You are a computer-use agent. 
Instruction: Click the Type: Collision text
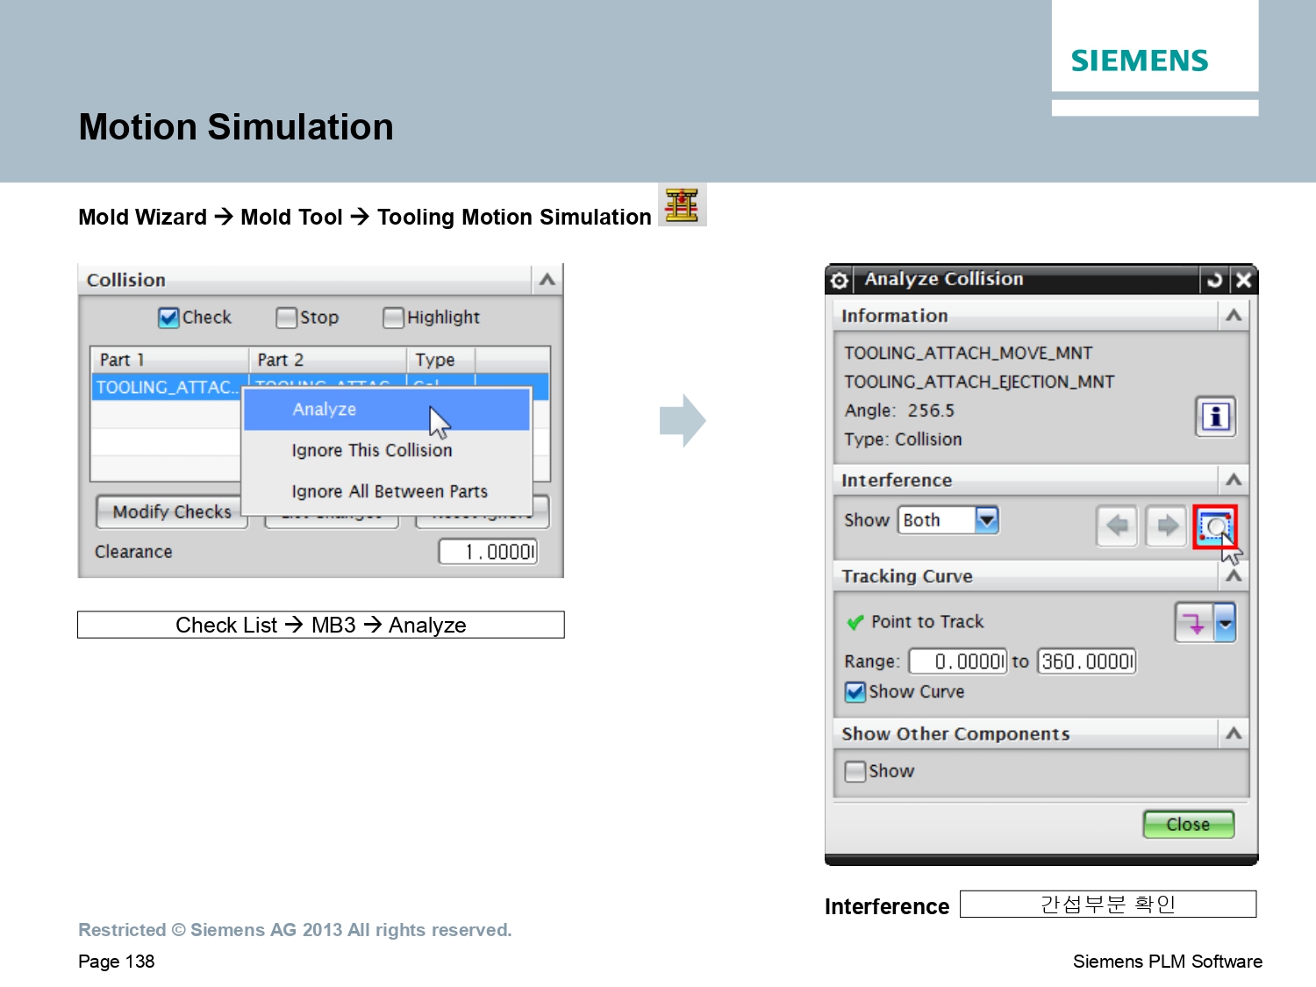903,440
